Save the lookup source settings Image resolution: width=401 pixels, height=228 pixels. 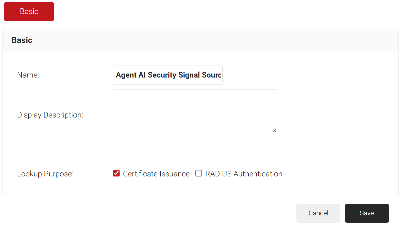click(x=367, y=213)
